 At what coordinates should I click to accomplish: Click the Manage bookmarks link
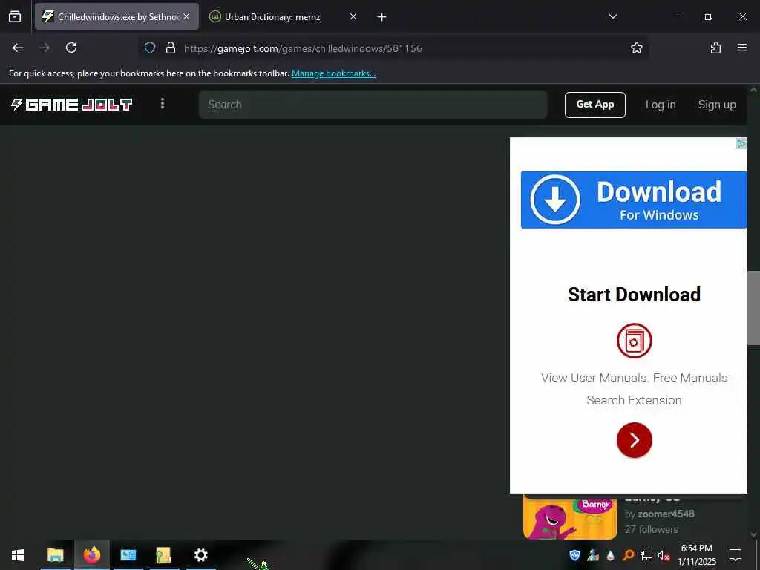point(333,73)
